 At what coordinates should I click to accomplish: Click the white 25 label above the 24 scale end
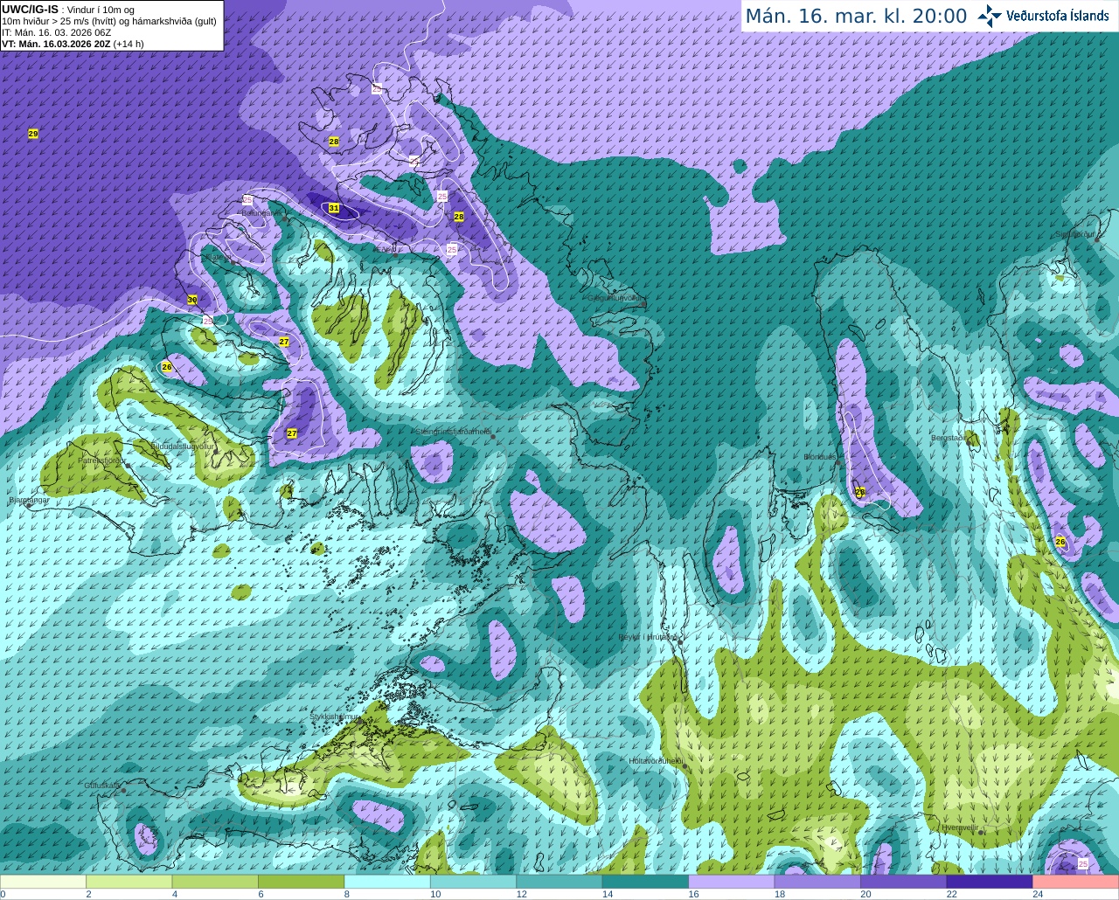[x=1083, y=863]
